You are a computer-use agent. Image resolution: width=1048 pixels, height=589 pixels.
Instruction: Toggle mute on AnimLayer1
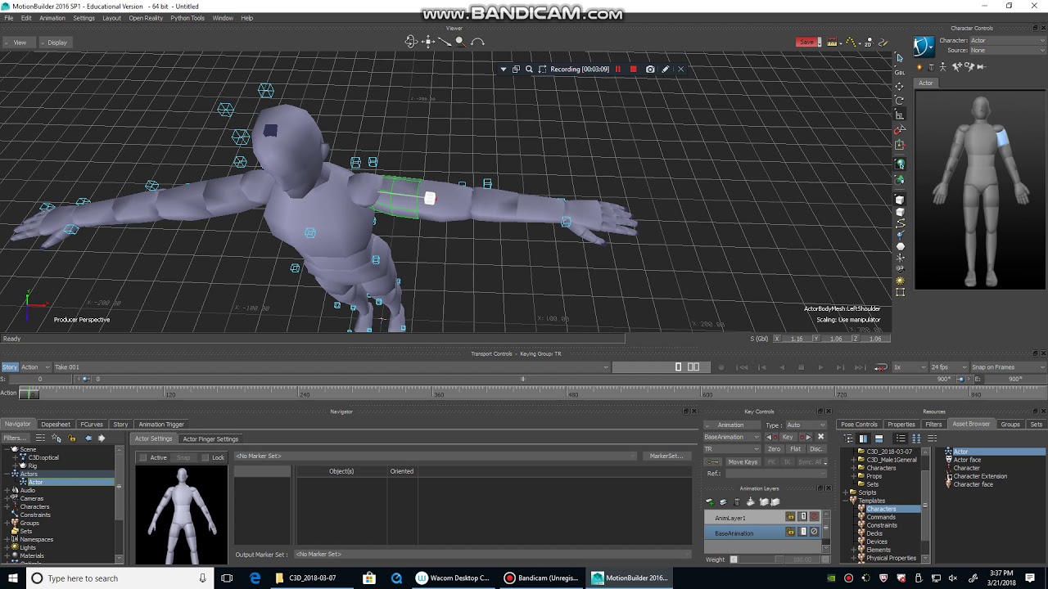coord(814,517)
